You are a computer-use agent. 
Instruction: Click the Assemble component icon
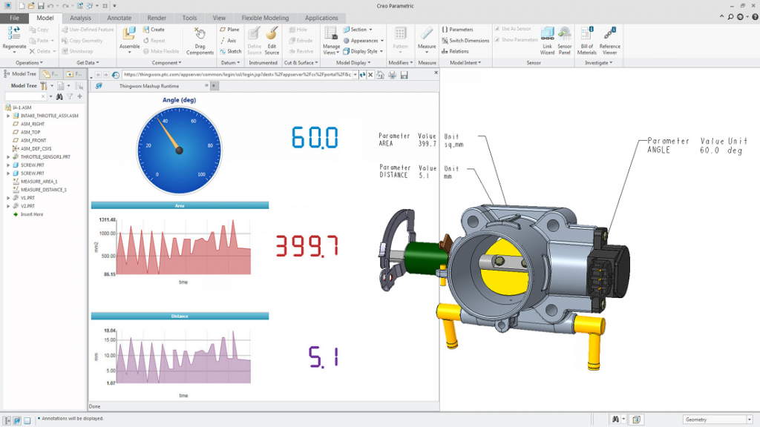tap(129, 33)
